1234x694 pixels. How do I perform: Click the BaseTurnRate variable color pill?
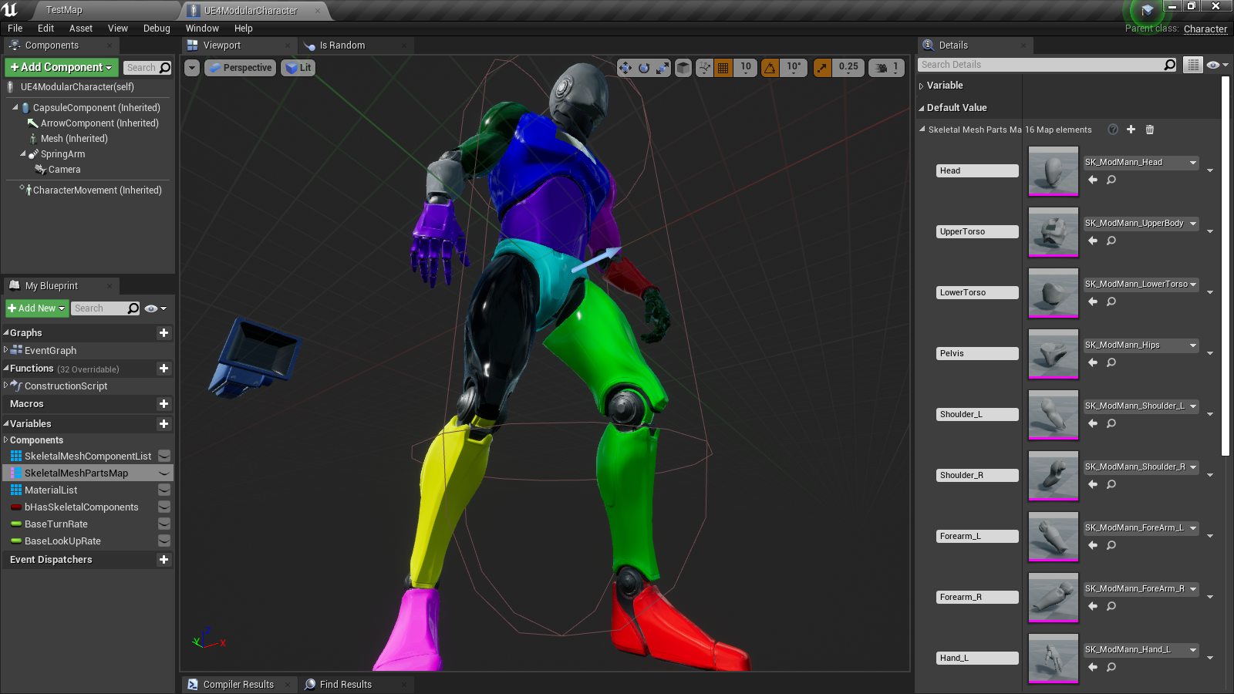pos(16,524)
